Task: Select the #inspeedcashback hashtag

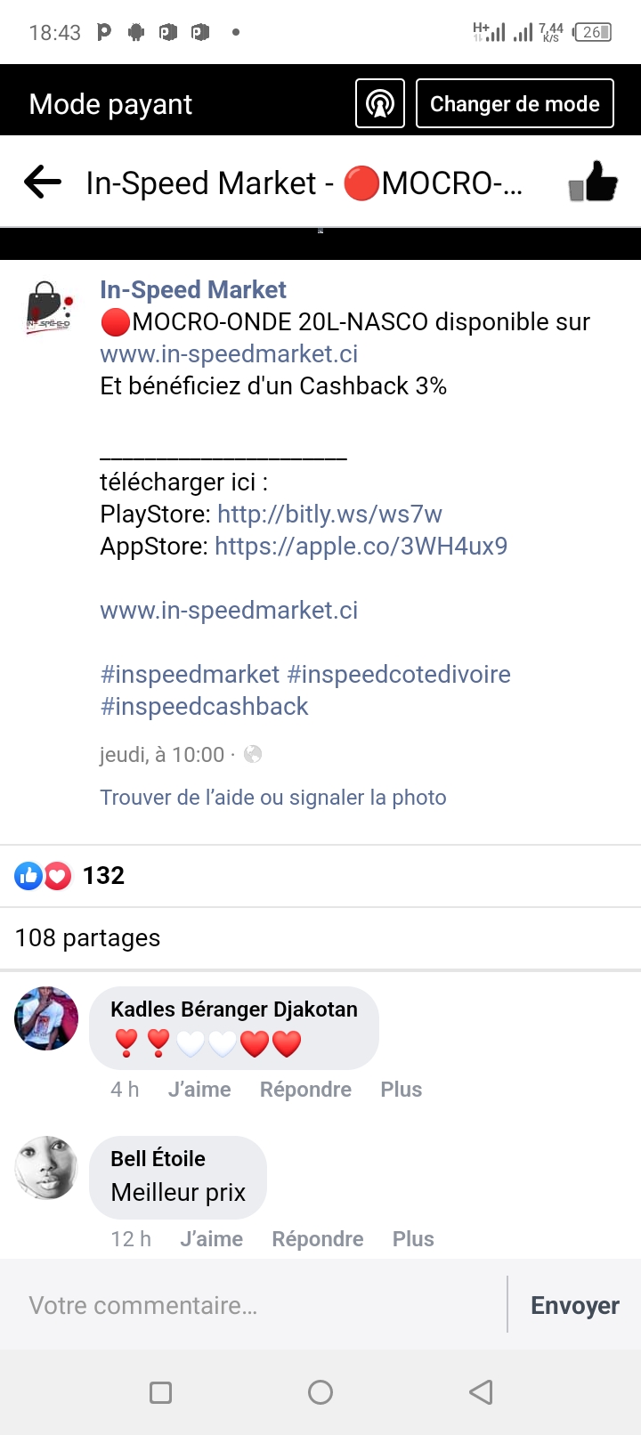Action: click(204, 707)
